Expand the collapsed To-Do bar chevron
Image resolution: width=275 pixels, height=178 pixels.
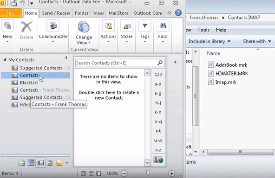(x=175, y=62)
